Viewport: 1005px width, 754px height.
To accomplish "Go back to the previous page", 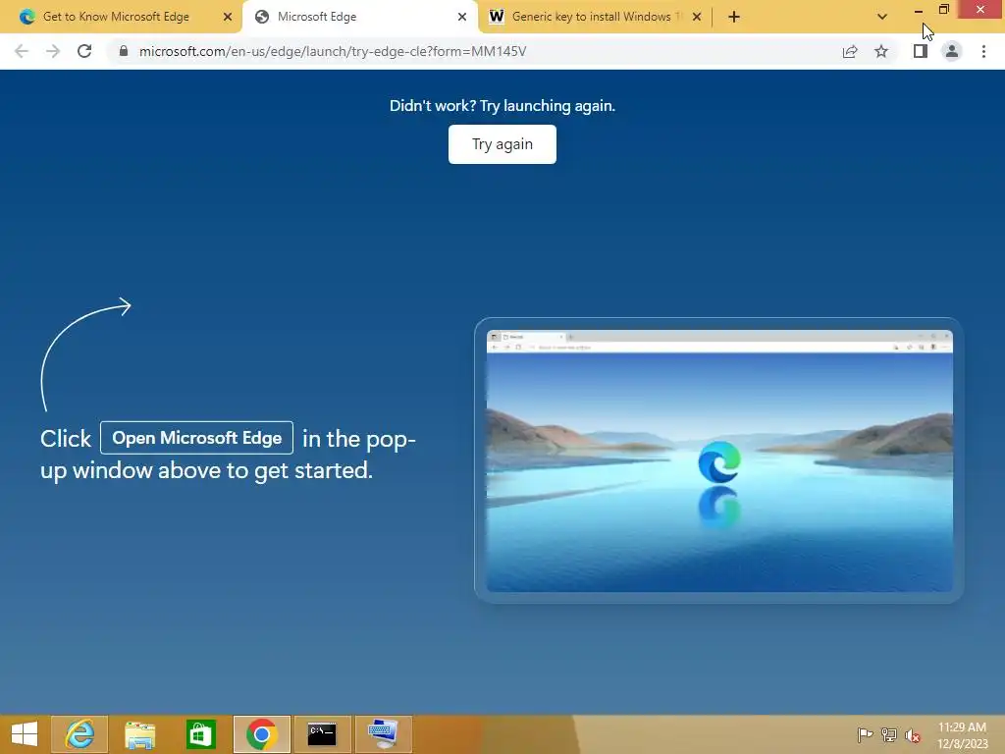I will point(22,51).
